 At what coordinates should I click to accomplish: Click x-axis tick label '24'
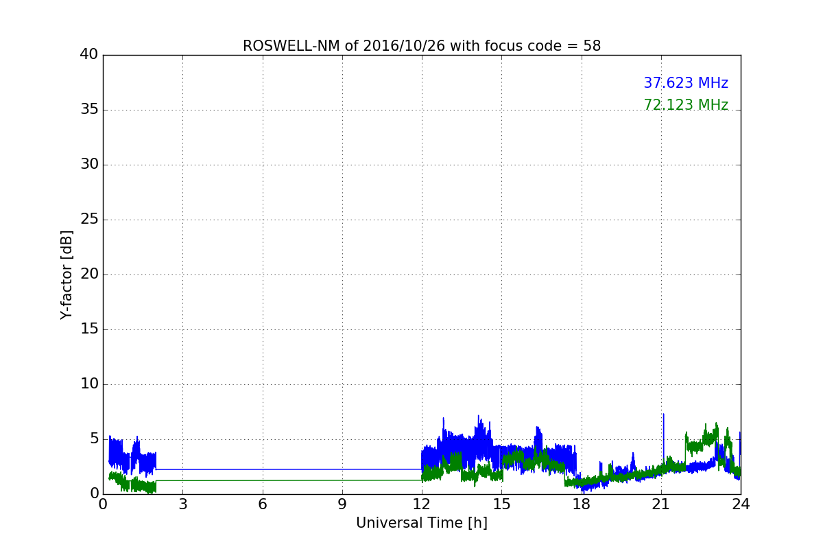(x=741, y=504)
